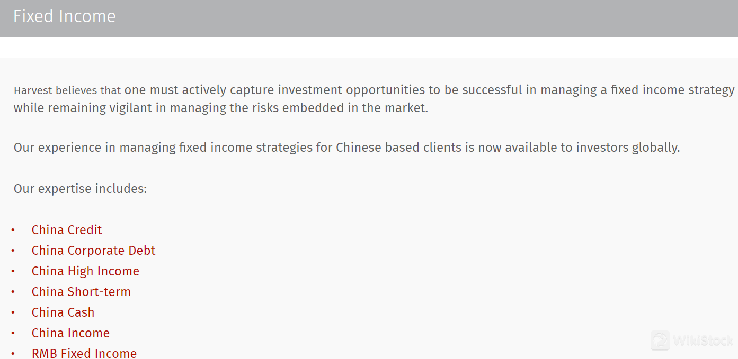
Task: Click the bullet marker before China Cash
Action: [x=13, y=312]
